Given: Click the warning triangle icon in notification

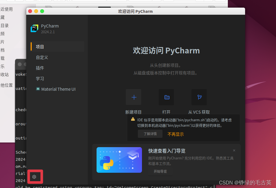Looking at the screenshot, I should pos(133,119).
